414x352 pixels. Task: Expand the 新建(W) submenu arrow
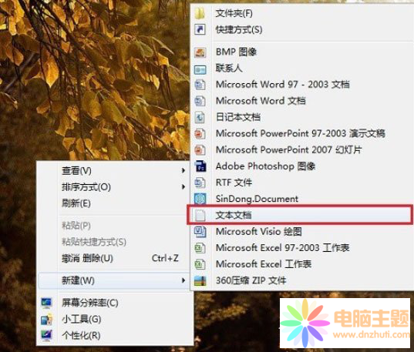183,280
